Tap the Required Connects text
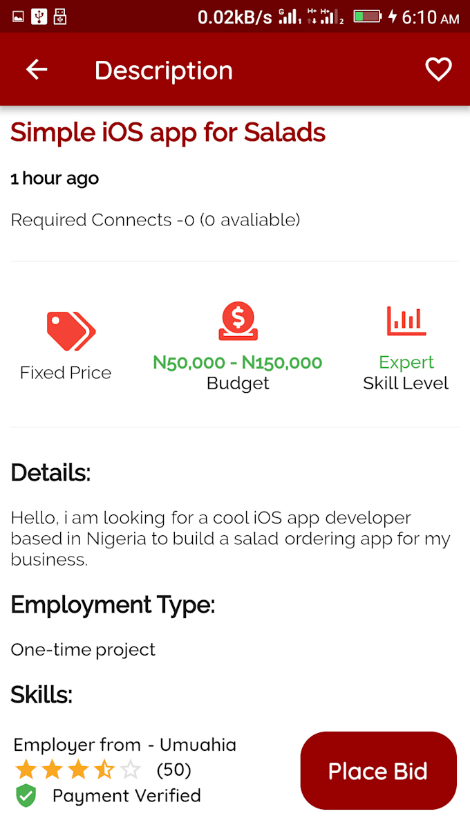Image resolution: width=470 pixels, height=836 pixels. tap(155, 220)
